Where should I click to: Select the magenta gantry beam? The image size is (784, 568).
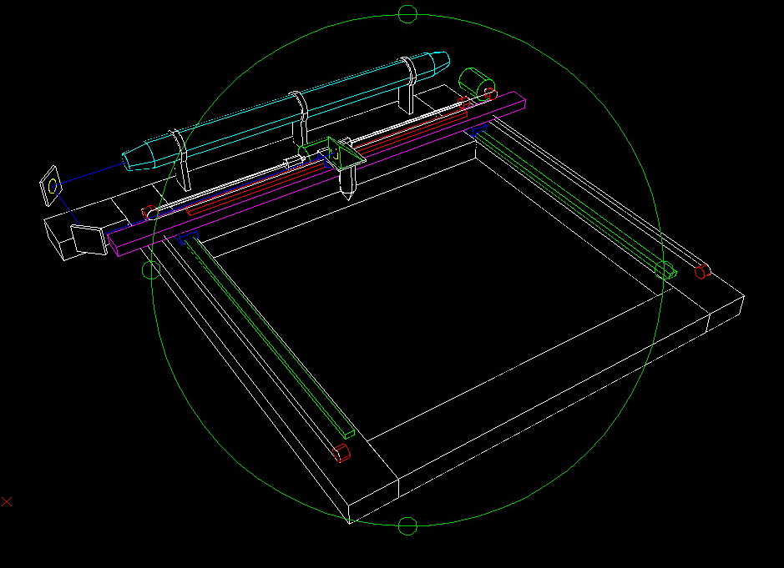tap(316, 173)
